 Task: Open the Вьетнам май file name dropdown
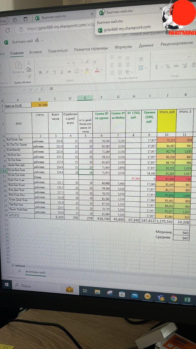[x=42, y=40]
